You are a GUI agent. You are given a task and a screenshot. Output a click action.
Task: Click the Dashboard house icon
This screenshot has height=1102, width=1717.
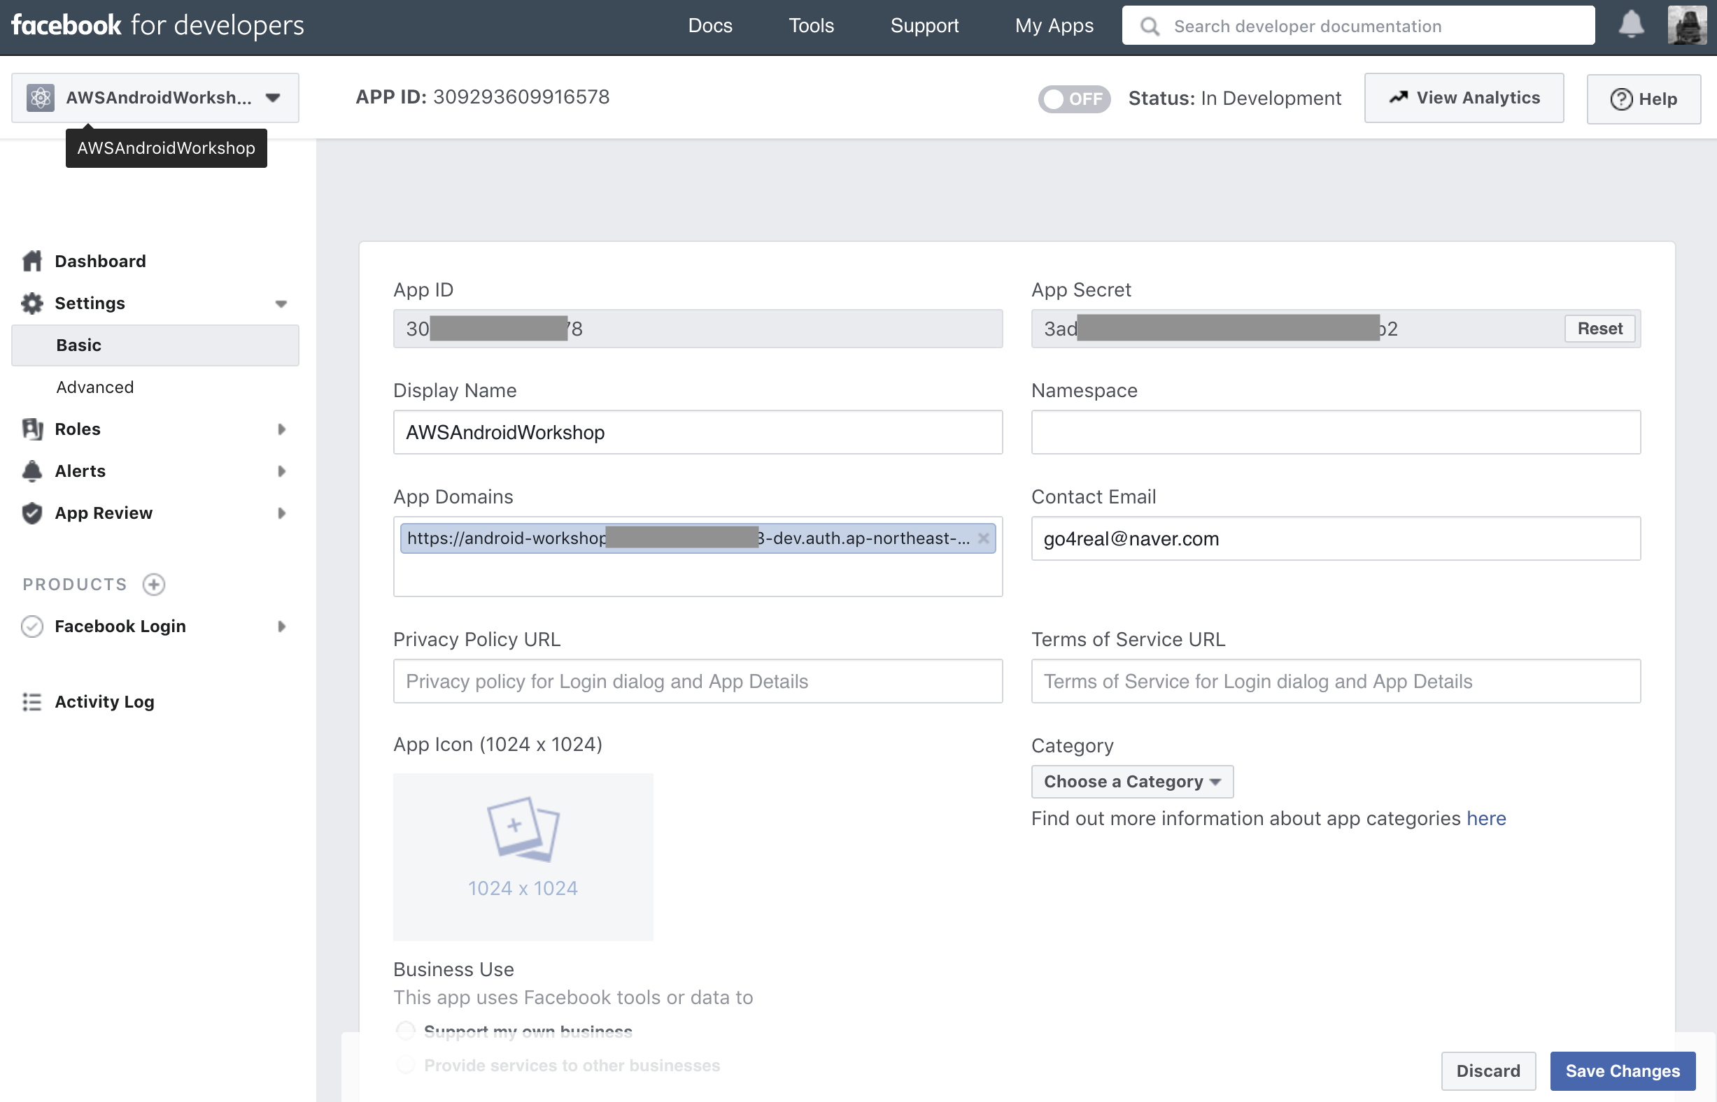[32, 262]
